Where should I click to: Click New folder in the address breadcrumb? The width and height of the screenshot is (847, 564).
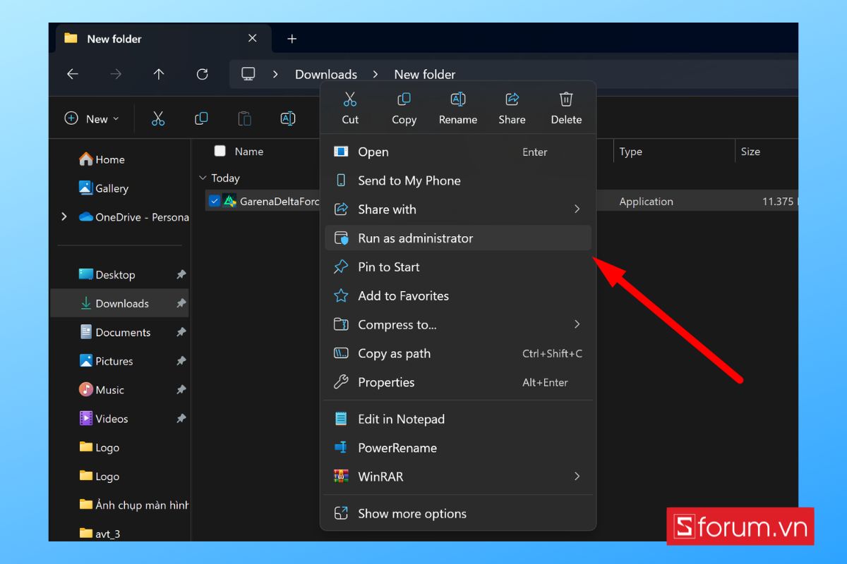[x=425, y=74]
